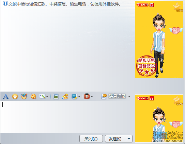The image size is (185, 144).
Task: Take a screenshot with screen capture icon
Action: click(x=75, y=96)
